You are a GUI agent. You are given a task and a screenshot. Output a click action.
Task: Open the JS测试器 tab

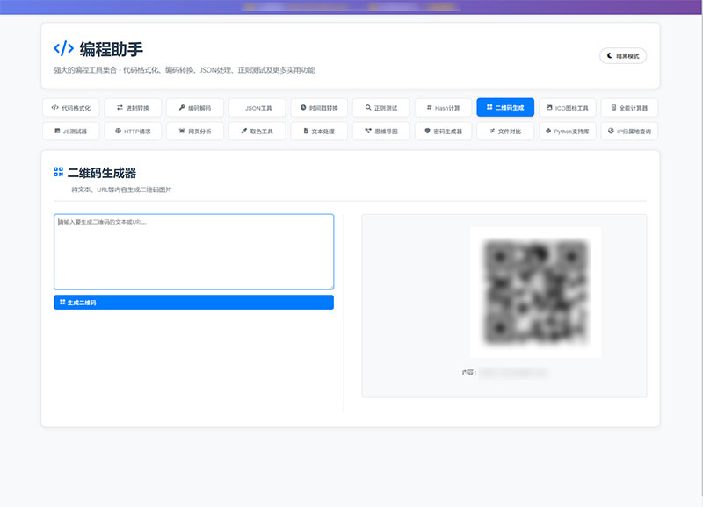[x=71, y=131]
